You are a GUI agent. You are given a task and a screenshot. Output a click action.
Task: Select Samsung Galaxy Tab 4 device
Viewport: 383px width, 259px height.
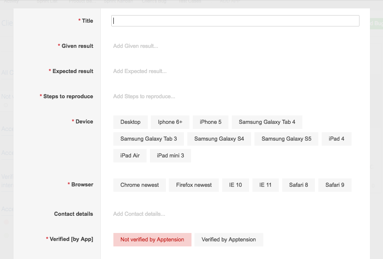[x=266, y=122]
